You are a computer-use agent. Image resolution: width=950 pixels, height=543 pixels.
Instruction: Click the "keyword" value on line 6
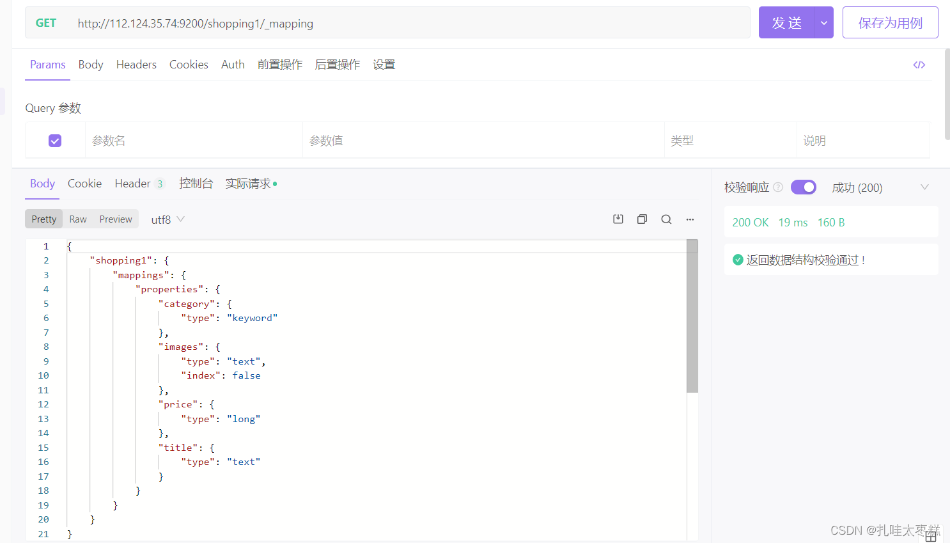[x=253, y=318]
